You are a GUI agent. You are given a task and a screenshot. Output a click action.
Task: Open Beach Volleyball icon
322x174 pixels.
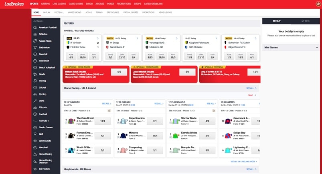coord(35,68)
